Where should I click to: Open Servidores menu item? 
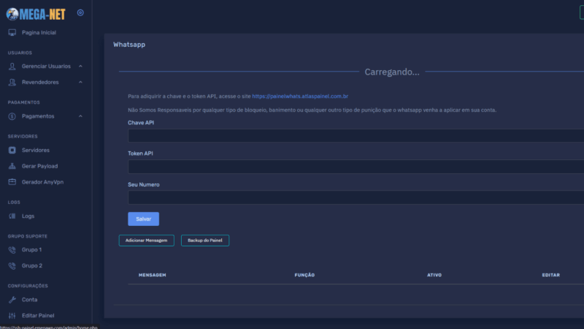click(35, 151)
